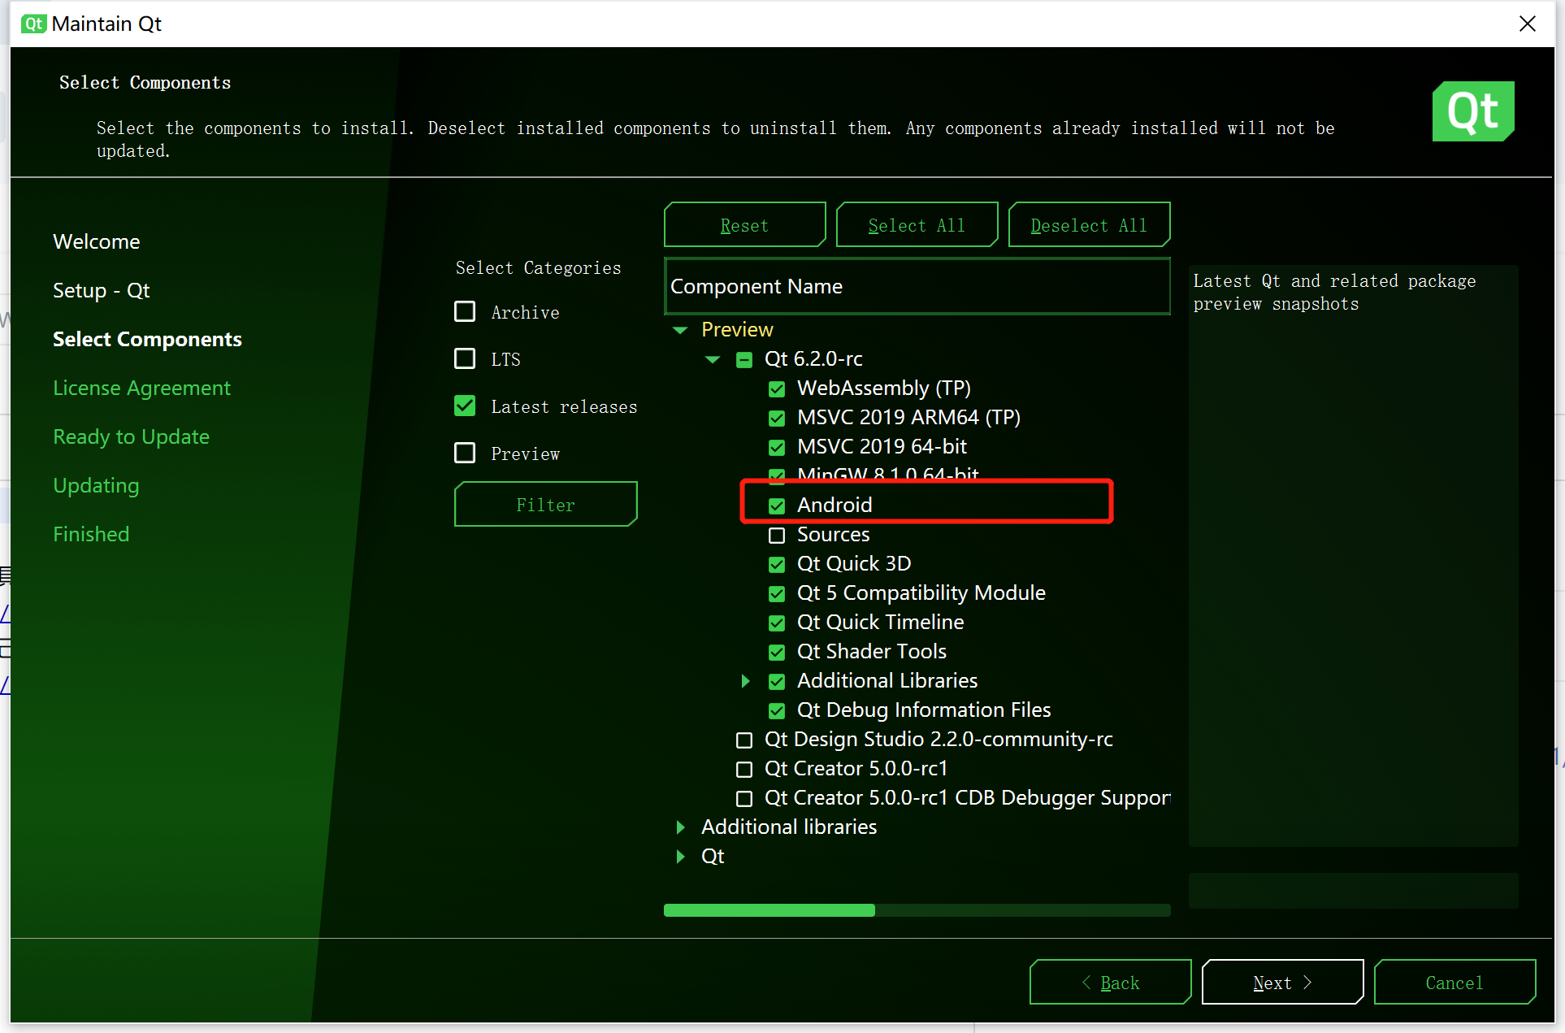Uncheck Qt Quick 3D component

[x=777, y=564]
